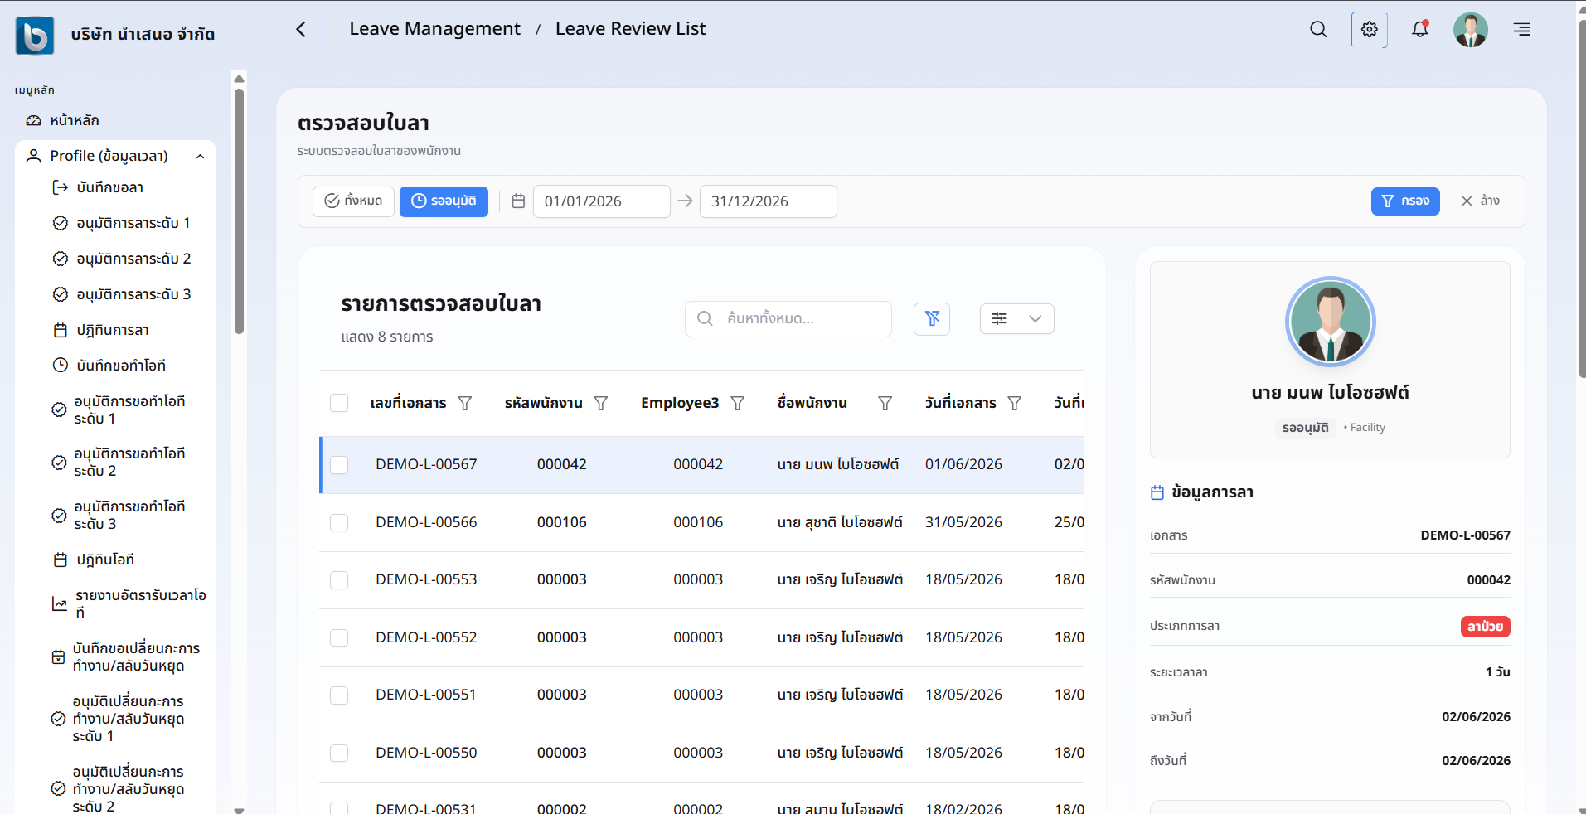Tick checkbox for DEMO-L-00567 row
Image resolution: width=1586 pixels, height=814 pixels.
point(339,465)
